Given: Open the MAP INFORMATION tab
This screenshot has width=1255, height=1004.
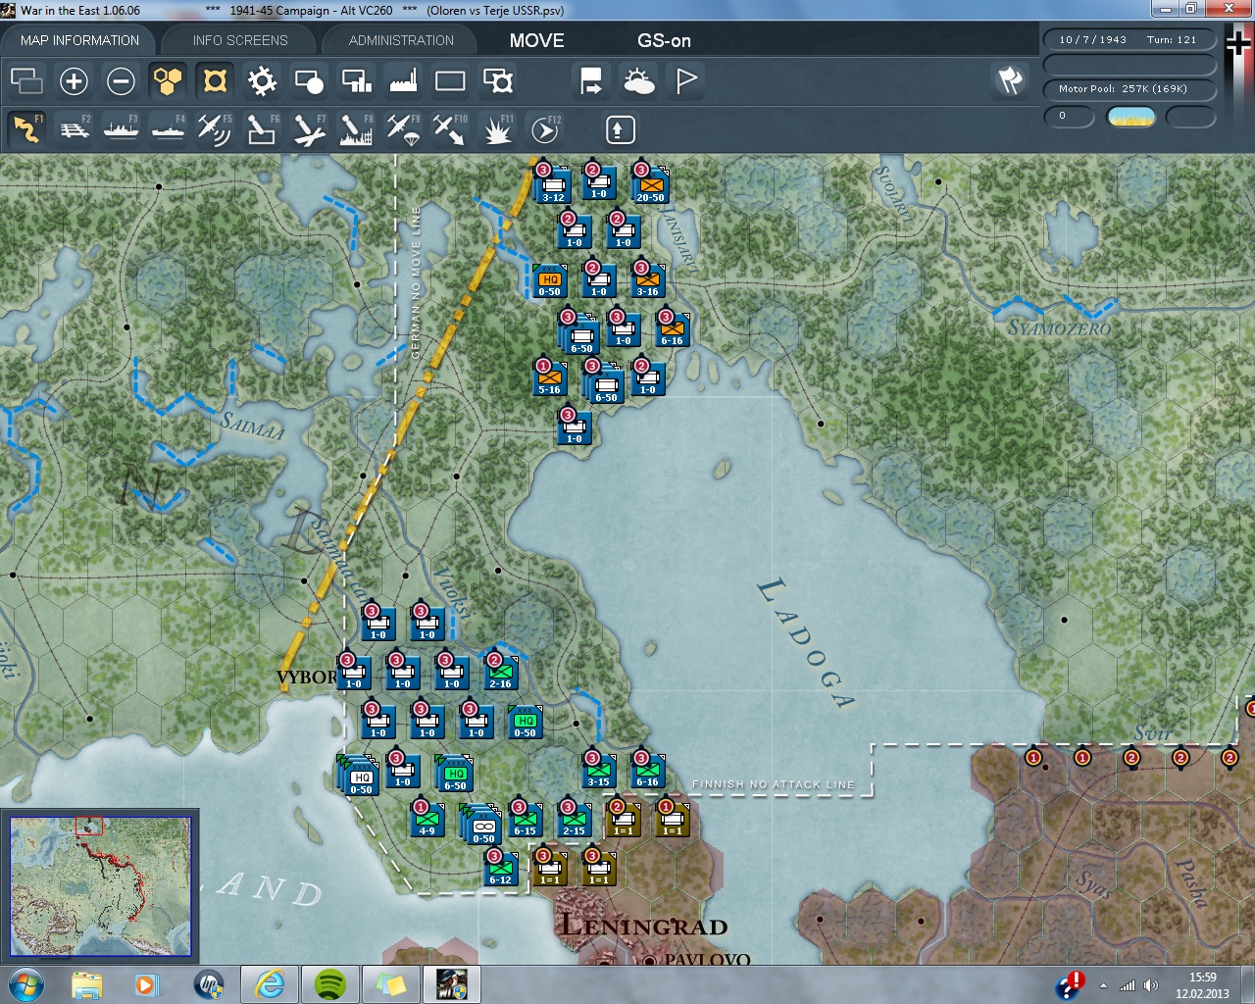Looking at the screenshot, I should click(79, 40).
